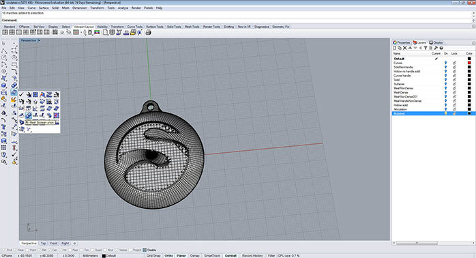The height and width of the screenshot is (258, 476).
Task: Toggle the Point osnap checkbox
Action: coord(27,250)
